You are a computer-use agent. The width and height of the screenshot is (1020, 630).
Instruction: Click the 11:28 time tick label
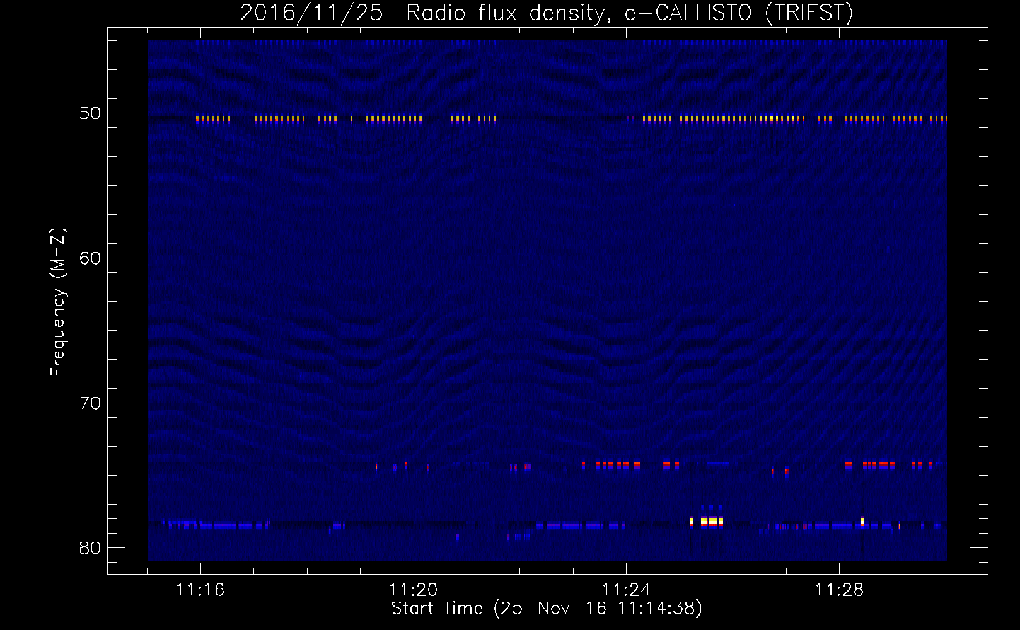pos(840,590)
